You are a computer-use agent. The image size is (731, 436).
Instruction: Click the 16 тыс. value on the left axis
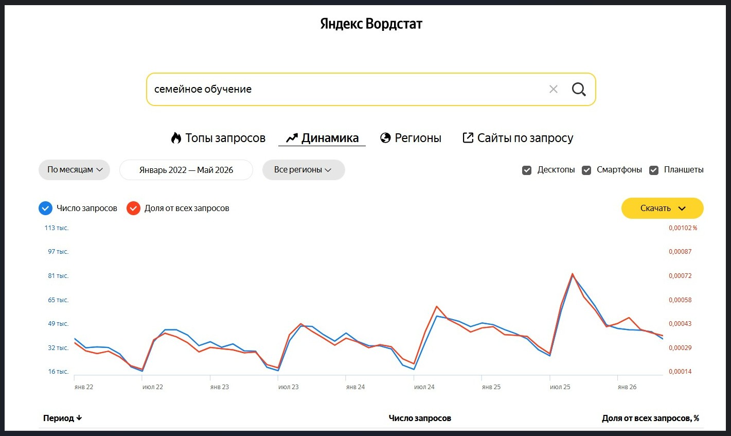(x=58, y=372)
